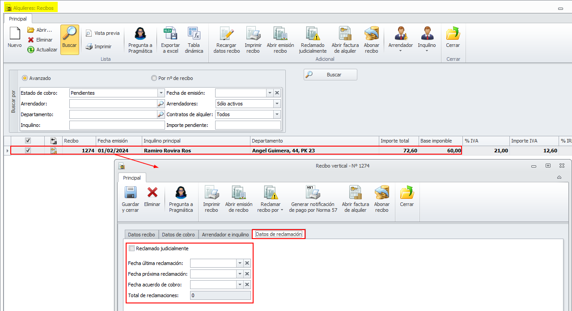Toggle the select-all checkbox in grid header
This screenshot has width=572, height=311.
[28, 141]
